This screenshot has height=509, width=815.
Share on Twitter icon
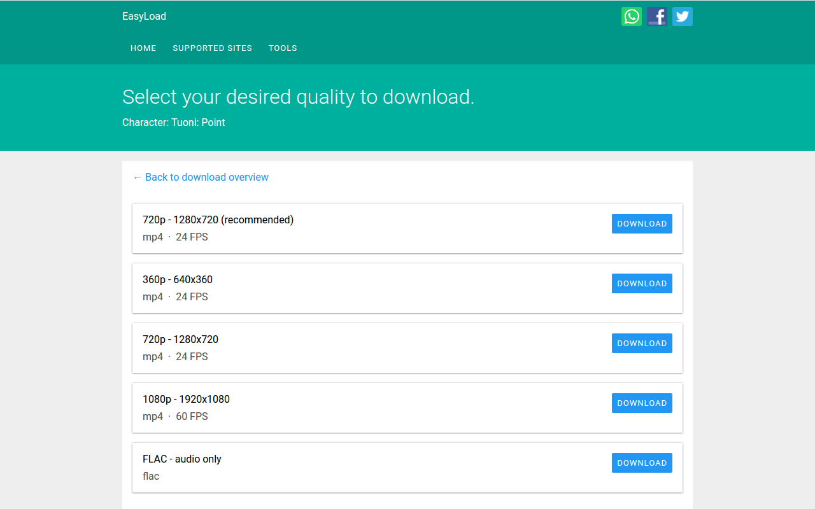(683, 17)
